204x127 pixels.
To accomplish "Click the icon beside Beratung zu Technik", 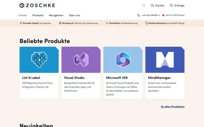I will click(60, 23).
